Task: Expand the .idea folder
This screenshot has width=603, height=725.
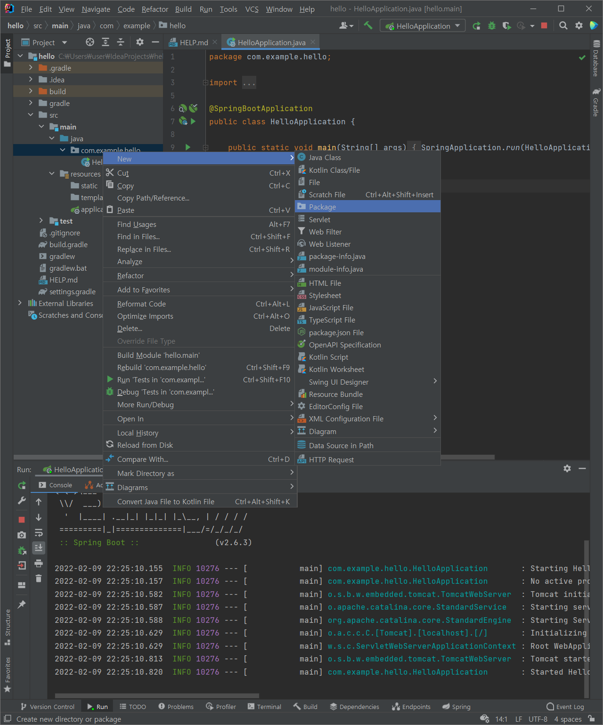Action: 31,80
